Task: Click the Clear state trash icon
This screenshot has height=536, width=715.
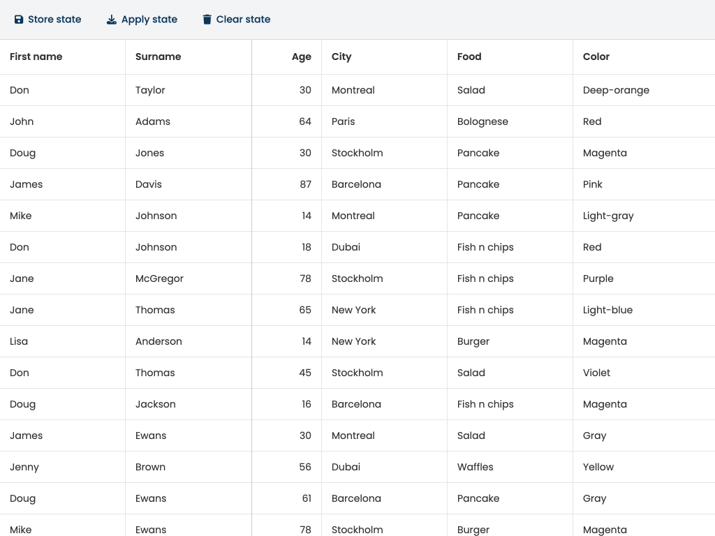Action: click(x=207, y=20)
